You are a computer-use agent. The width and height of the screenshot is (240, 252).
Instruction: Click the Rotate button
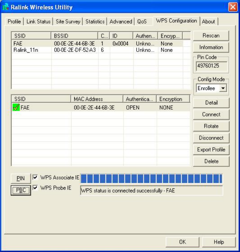[x=211, y=126]
